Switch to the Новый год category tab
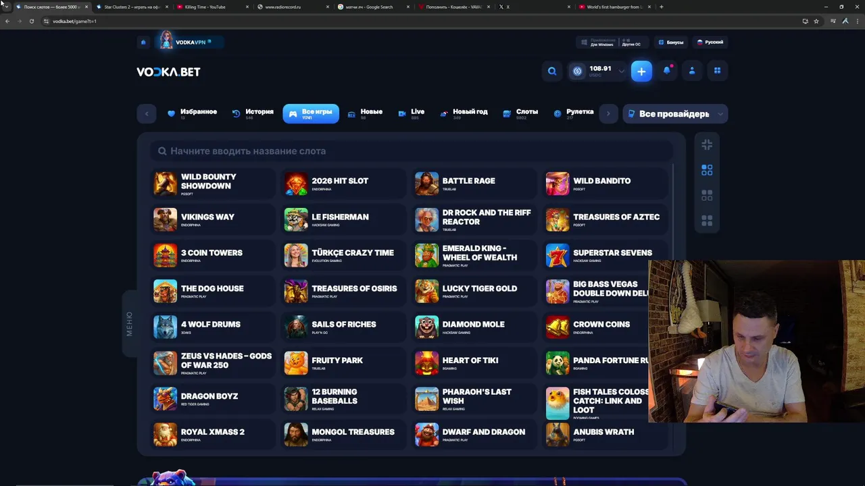The width and height of the screenshot is (865, 486). (x=464, y=113)
